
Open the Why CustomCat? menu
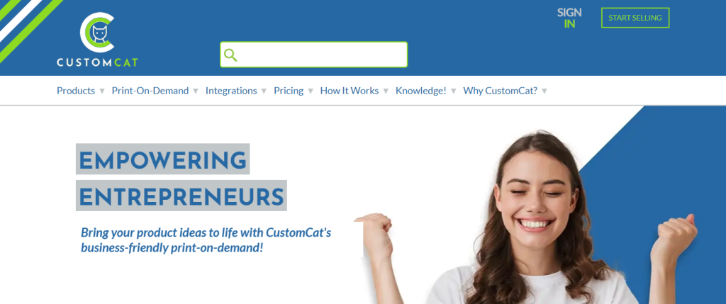pyautogui.click(x=501, y=91)
